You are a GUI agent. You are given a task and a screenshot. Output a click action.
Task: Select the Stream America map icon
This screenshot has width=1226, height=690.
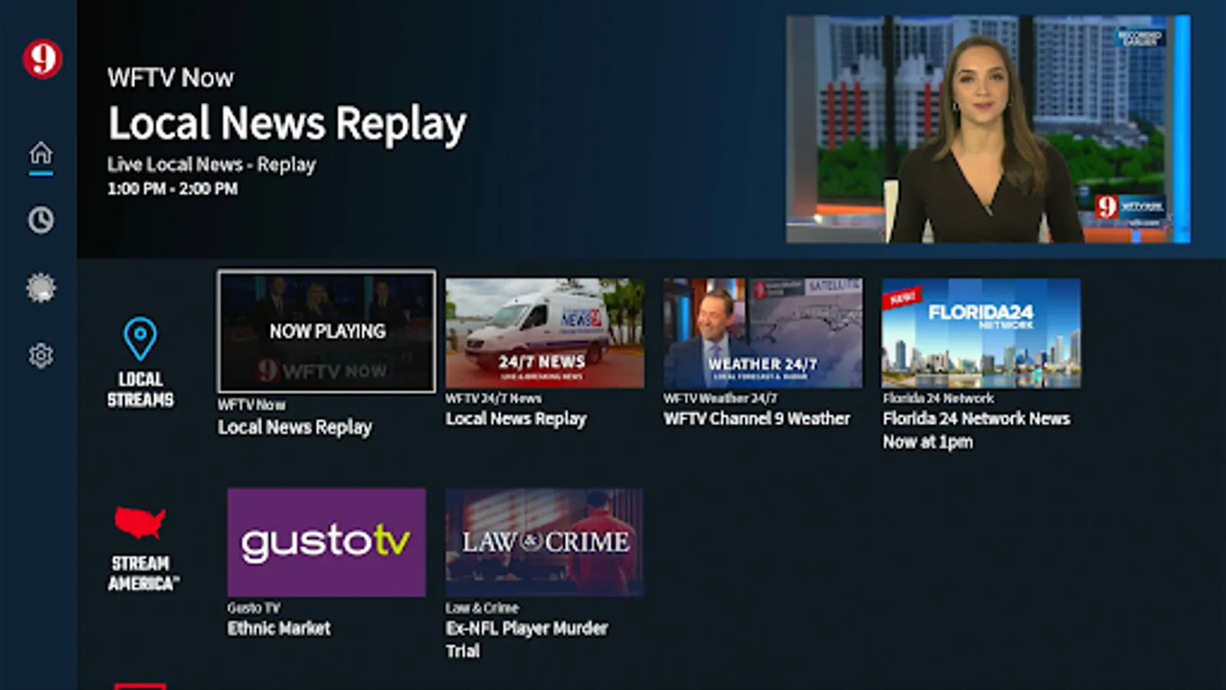140,523
